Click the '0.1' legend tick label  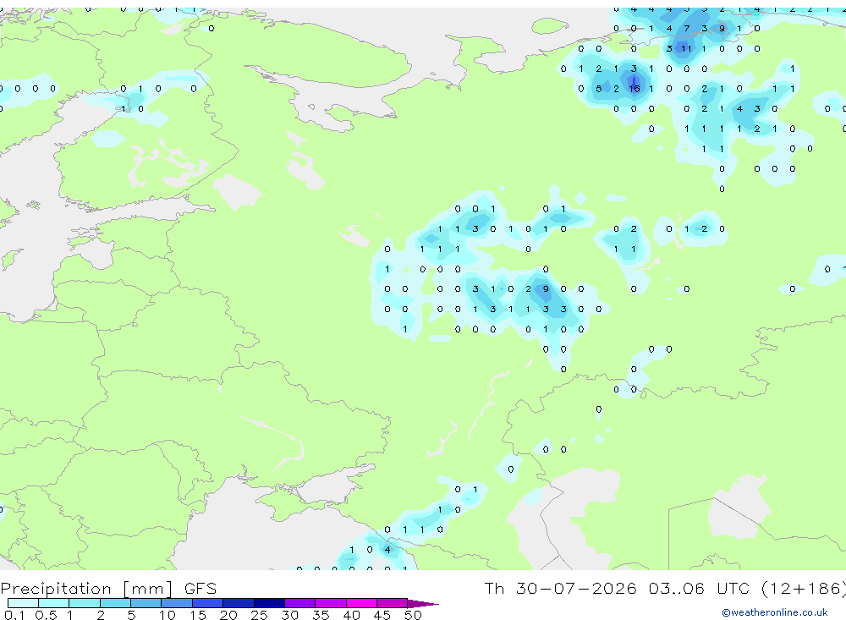(14, 615)
